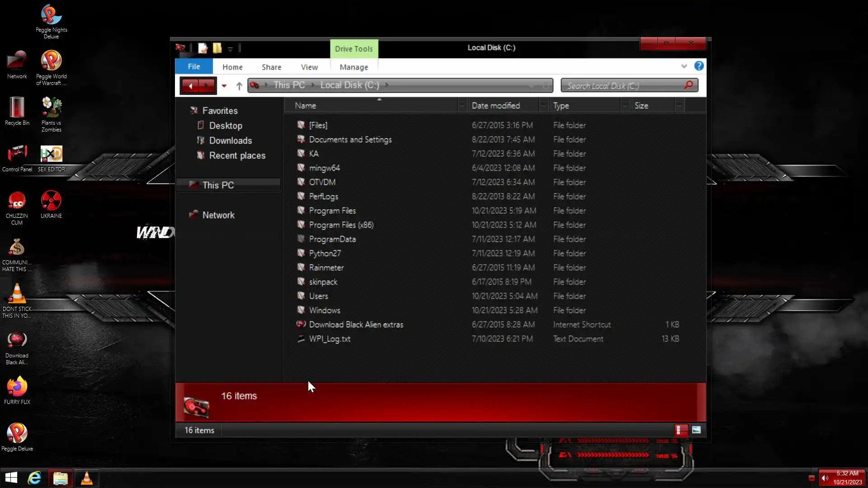
Task: Click the New Folder quick access icon
Action: point(217,48)
